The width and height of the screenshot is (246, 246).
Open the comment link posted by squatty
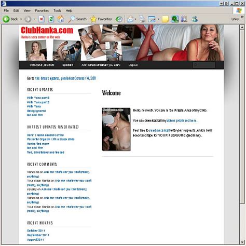(57, 192)
